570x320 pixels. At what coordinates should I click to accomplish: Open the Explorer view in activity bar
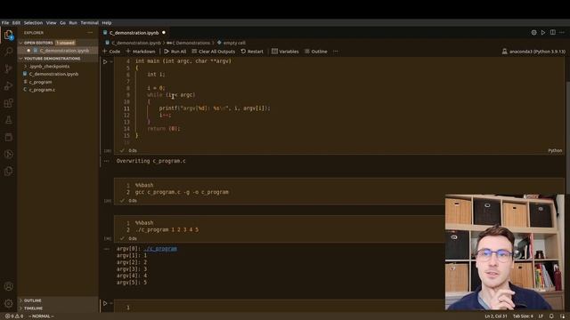click(8, 36)
